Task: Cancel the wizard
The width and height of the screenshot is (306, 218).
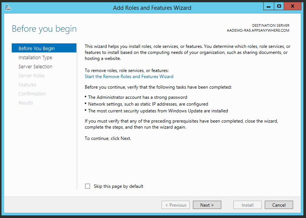Action: tap(279, 205)
